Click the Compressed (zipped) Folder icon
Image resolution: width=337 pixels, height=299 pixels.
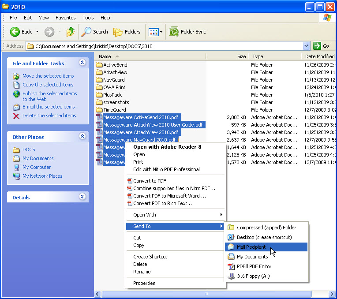pyautogui.click(x=231, y=228)
